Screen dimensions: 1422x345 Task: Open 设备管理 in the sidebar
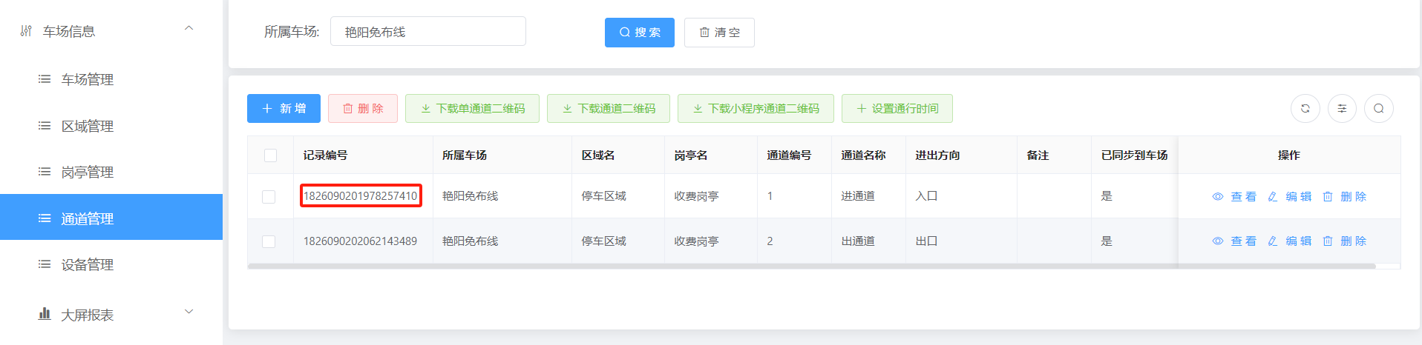111,264
